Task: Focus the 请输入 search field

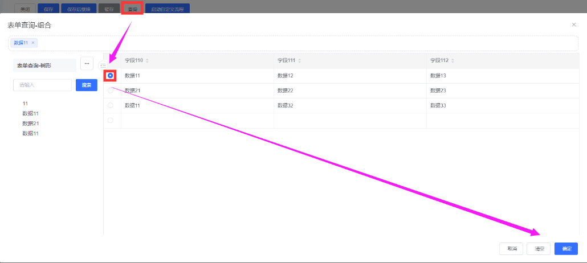Action: (x=42, y=85)
